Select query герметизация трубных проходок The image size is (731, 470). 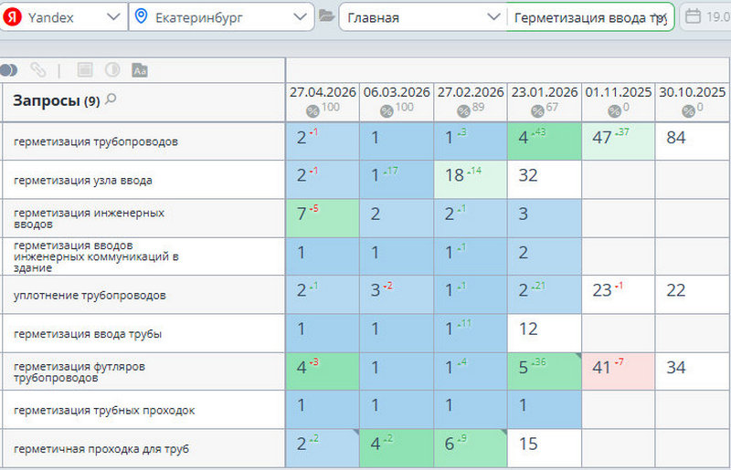tap(104, 411)
